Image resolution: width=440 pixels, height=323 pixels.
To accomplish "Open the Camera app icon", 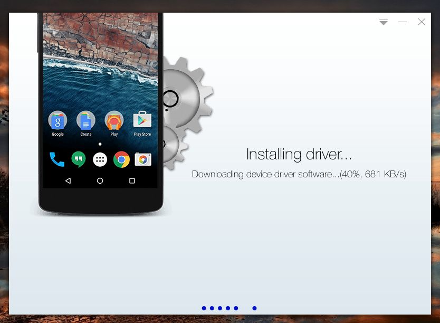I will click(x=143, y=159).
